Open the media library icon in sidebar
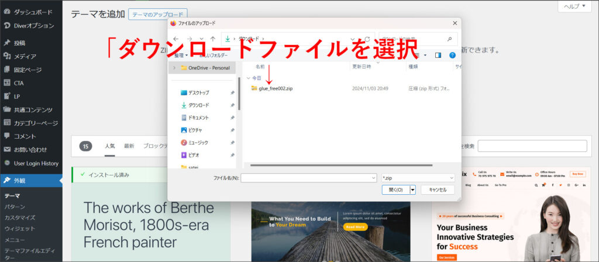The height and width of the screenshot is (262, 599). [7, 56]
